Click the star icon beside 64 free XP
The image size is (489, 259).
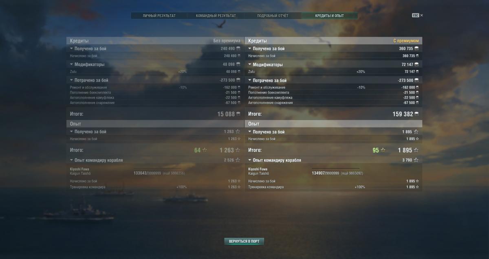(x=205, y=150)
